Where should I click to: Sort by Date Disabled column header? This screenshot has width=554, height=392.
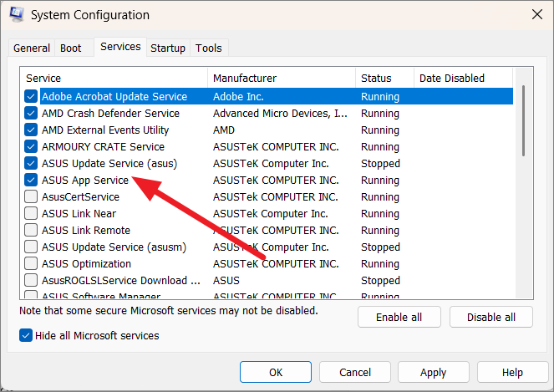[463, 78]
